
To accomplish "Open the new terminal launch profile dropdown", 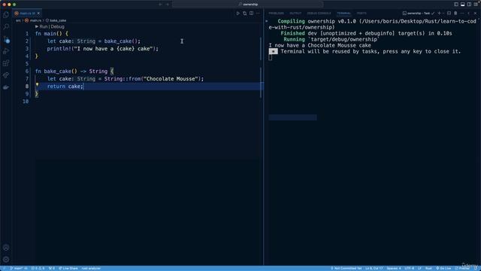I will click(443, 14).
